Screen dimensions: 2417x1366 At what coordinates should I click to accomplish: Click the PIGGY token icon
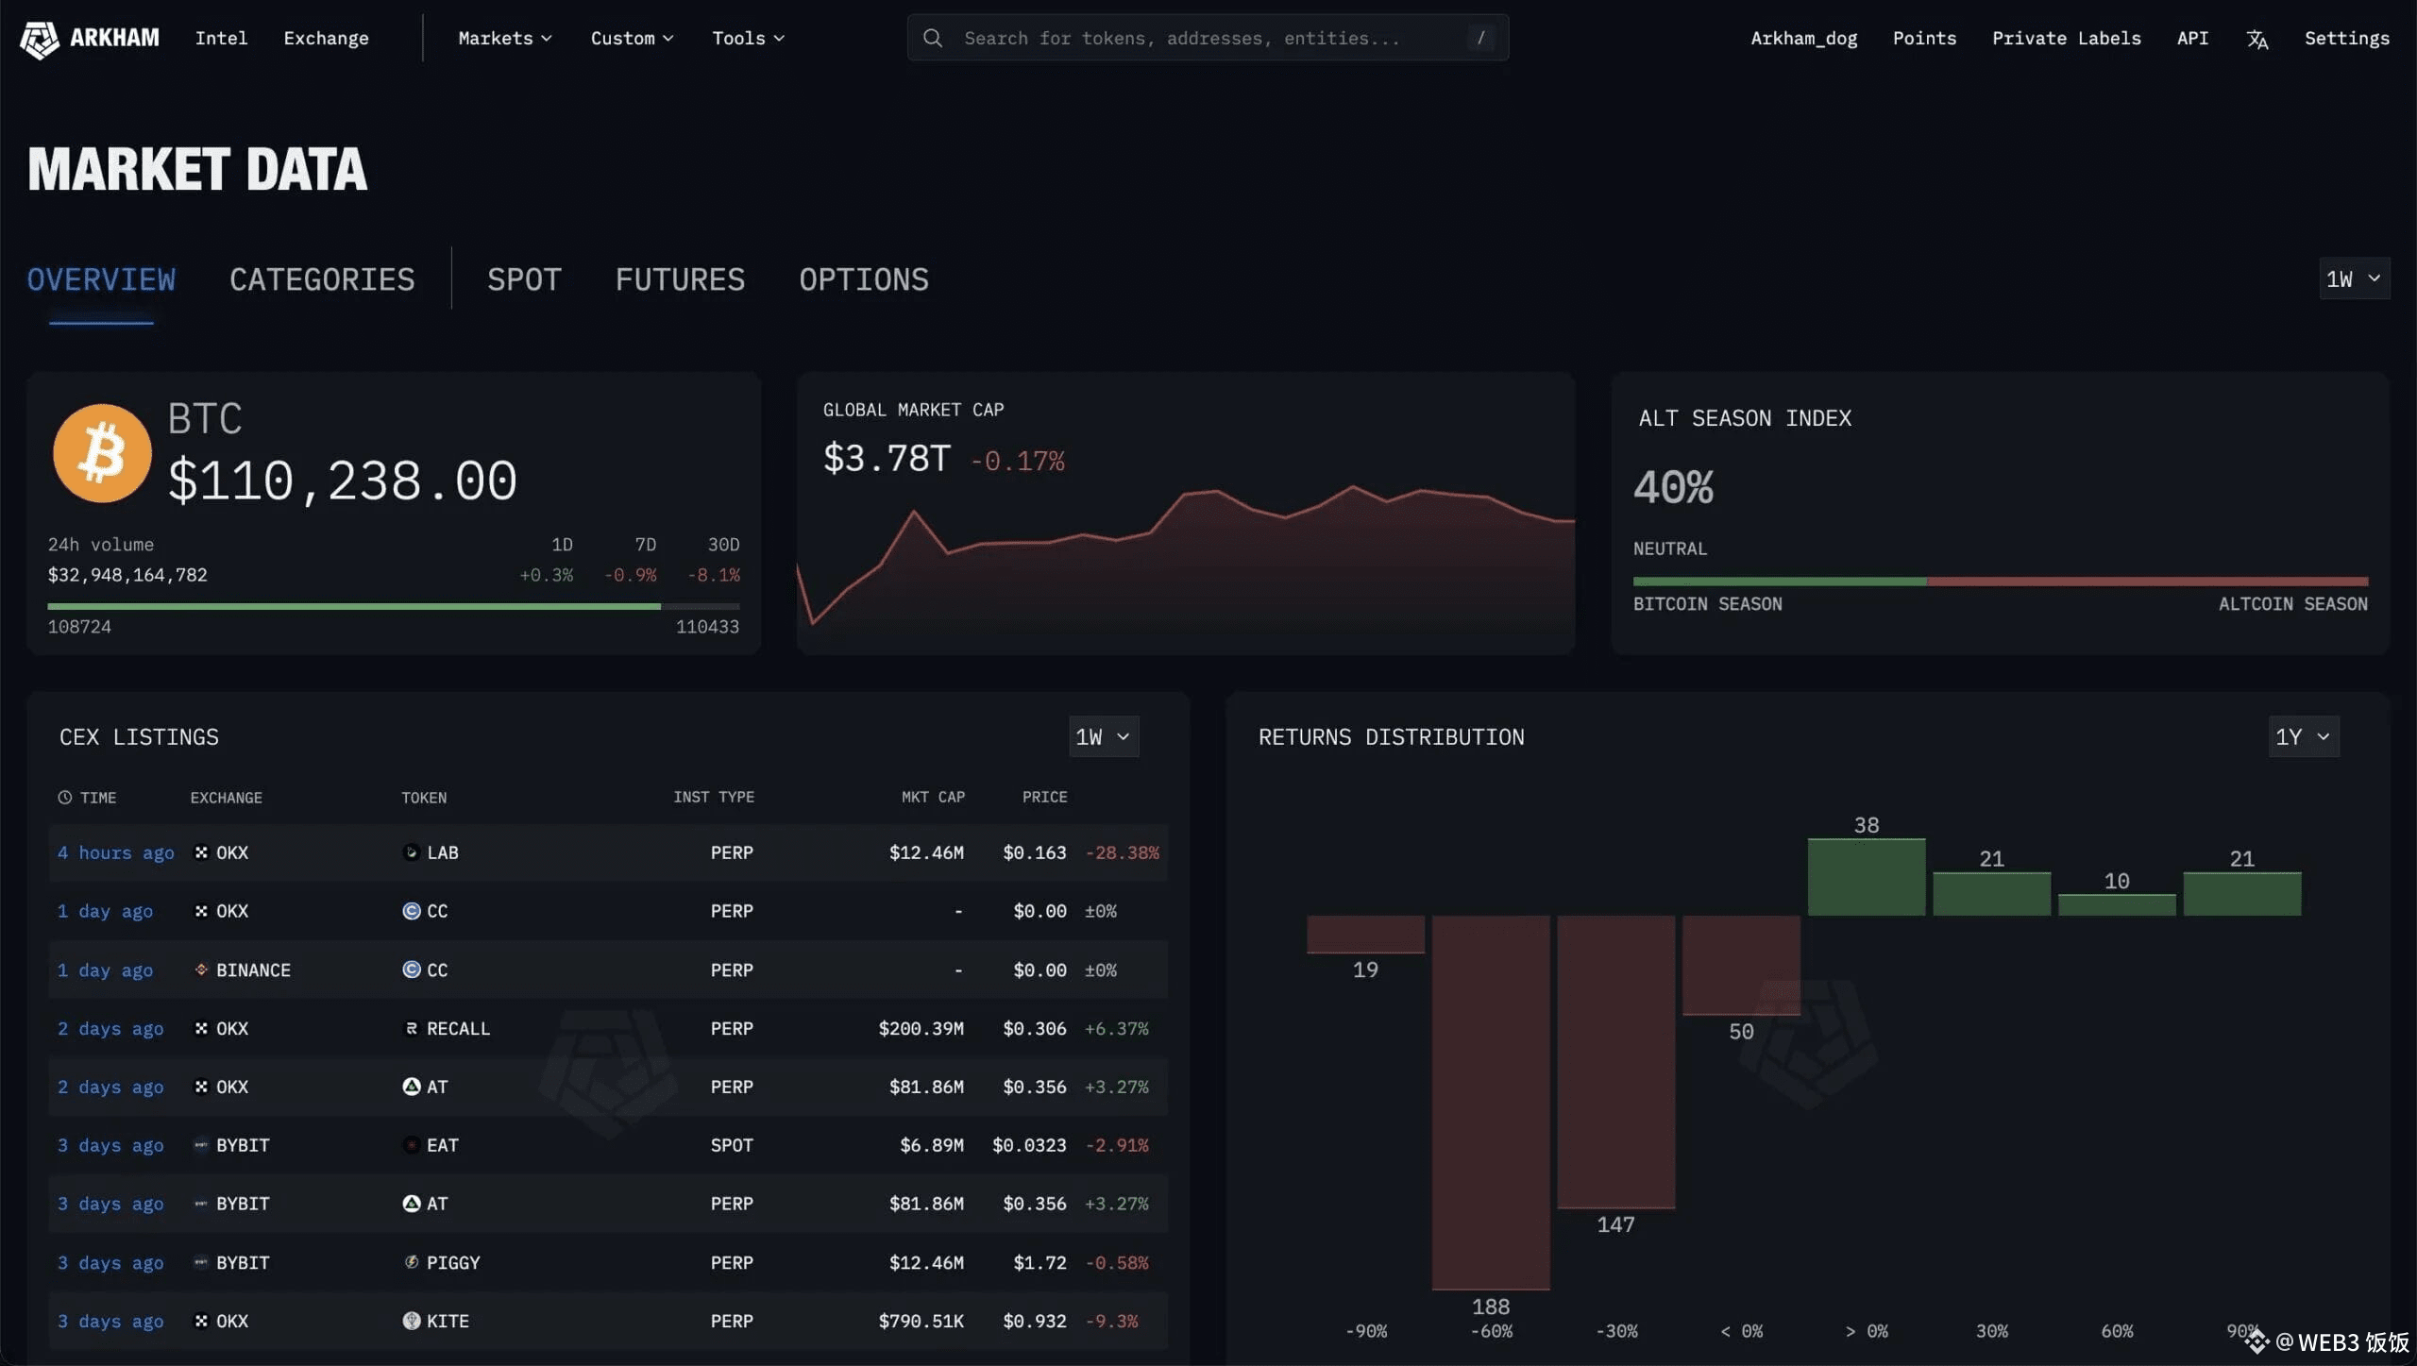[411, 1262]
